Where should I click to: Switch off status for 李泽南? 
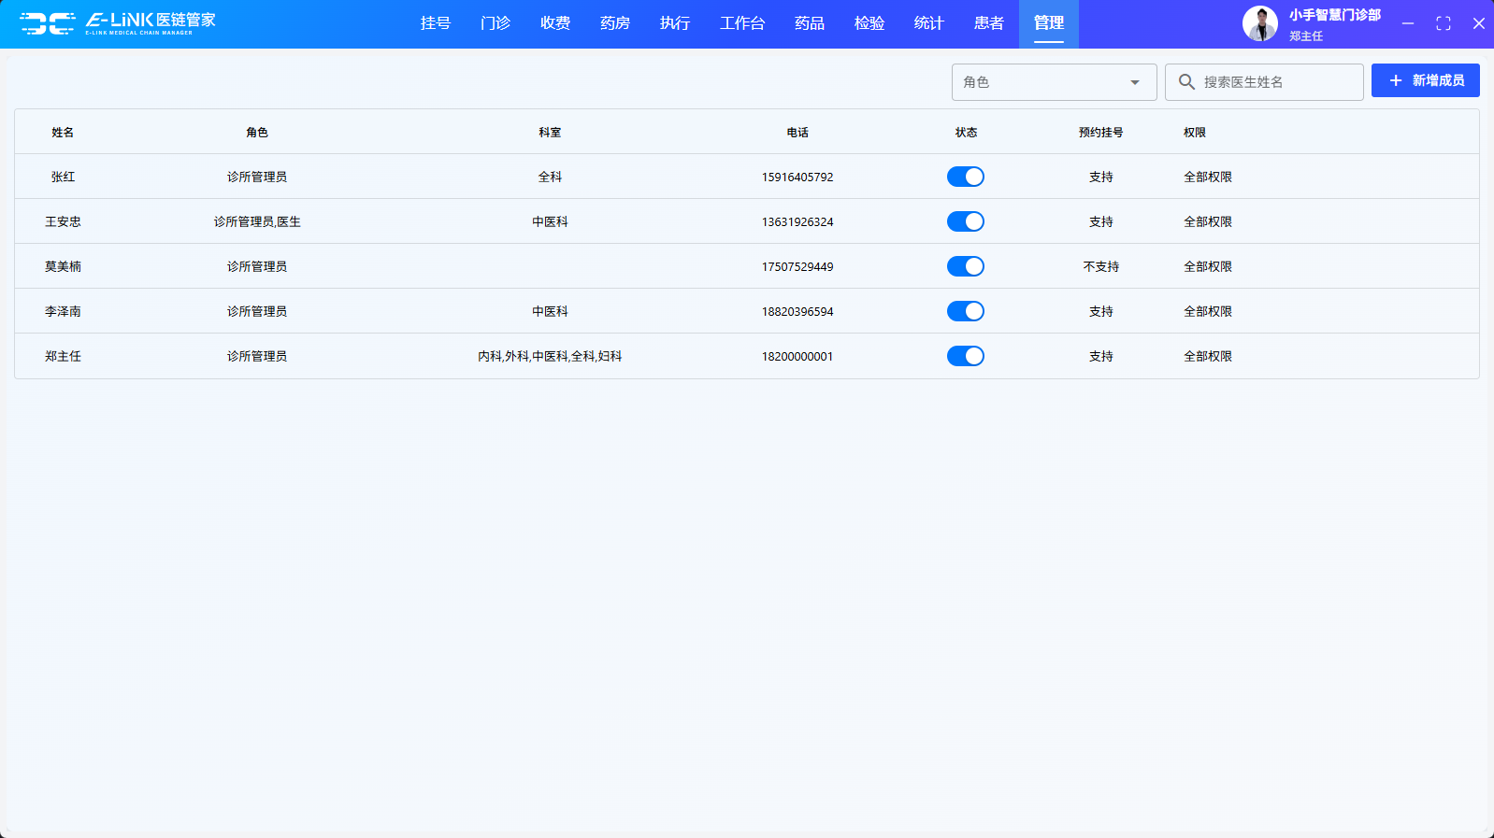pyautogui.click(x=965, y=311)
